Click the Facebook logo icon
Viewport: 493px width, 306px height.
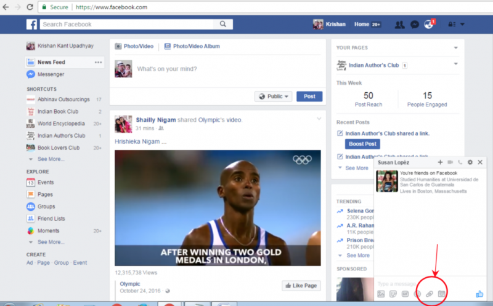point(31,24)
